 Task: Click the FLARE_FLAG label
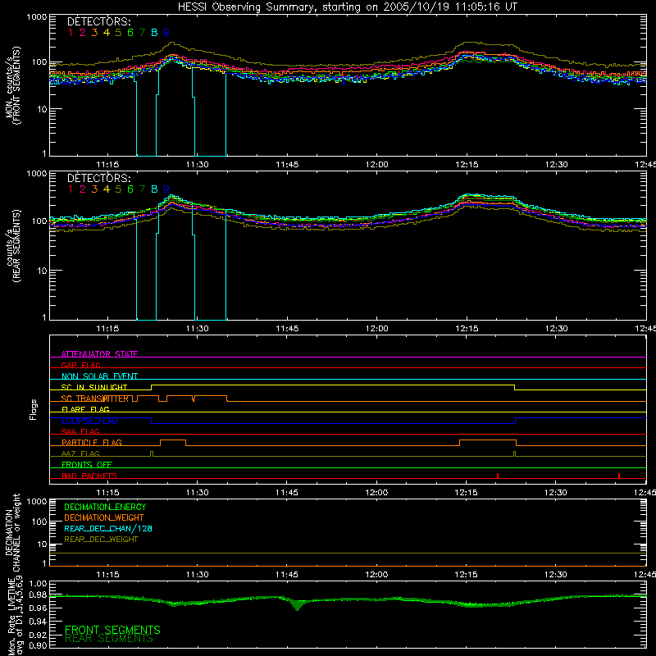(85, 409)
